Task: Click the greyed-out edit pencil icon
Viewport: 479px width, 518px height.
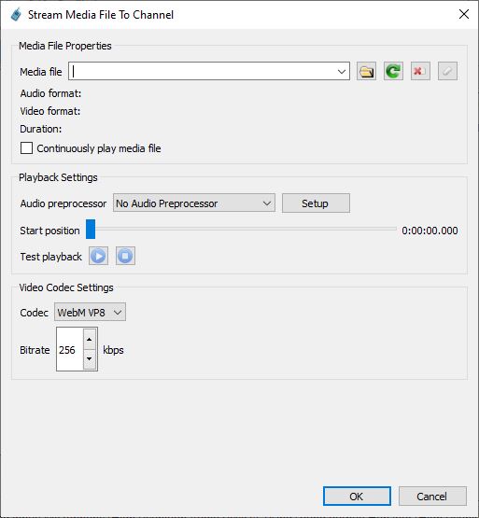Action: point(447,71)
